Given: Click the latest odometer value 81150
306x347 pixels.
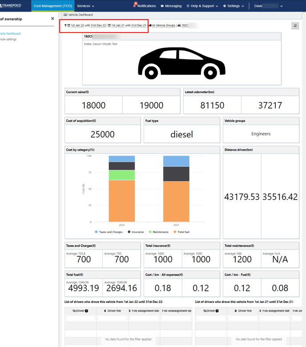Looking at the screenshot, I should [212, 105].
